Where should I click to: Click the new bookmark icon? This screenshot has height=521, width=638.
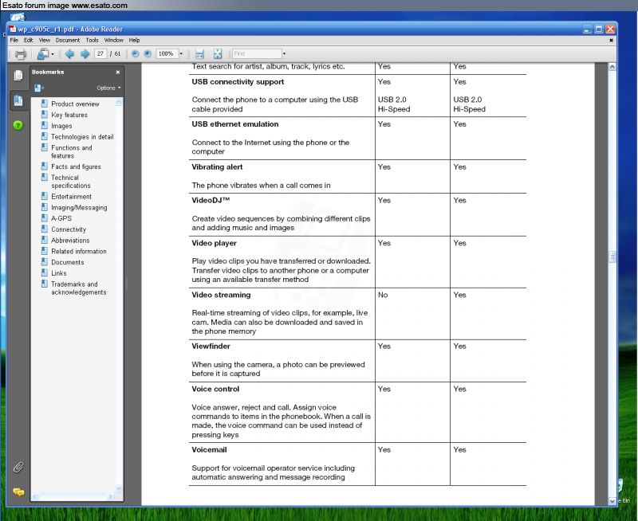38,88
